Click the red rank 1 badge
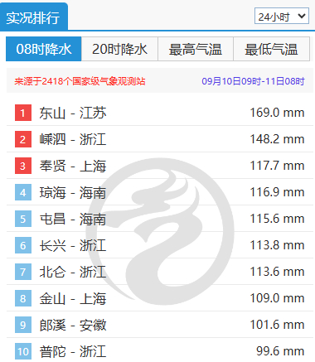This screenshot has width=315, height=362. coord(23,113)
